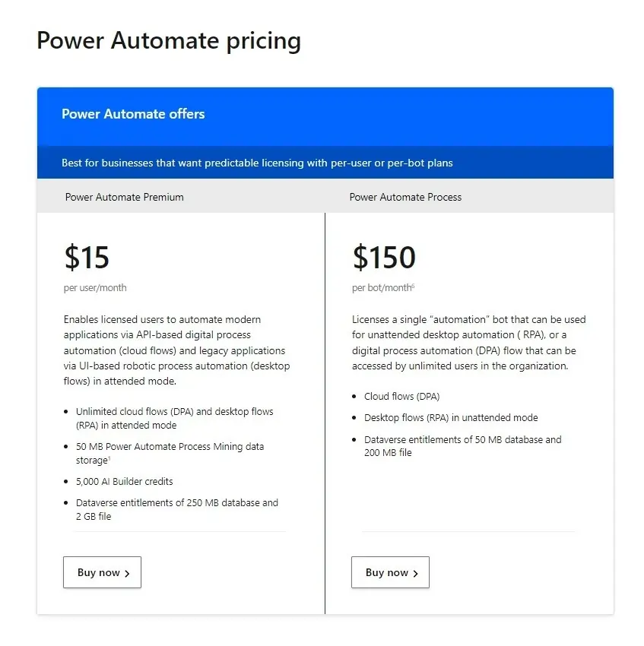This screenshot has width=644, height=646.
Task: Click the Unlimited cloud flows bullet item
Action: pyautogui.click(x=174, y=418)
